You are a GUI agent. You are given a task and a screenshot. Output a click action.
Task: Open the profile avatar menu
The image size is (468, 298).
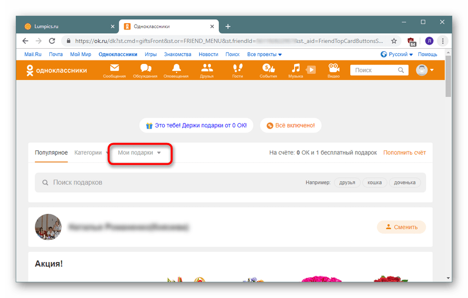425,70
